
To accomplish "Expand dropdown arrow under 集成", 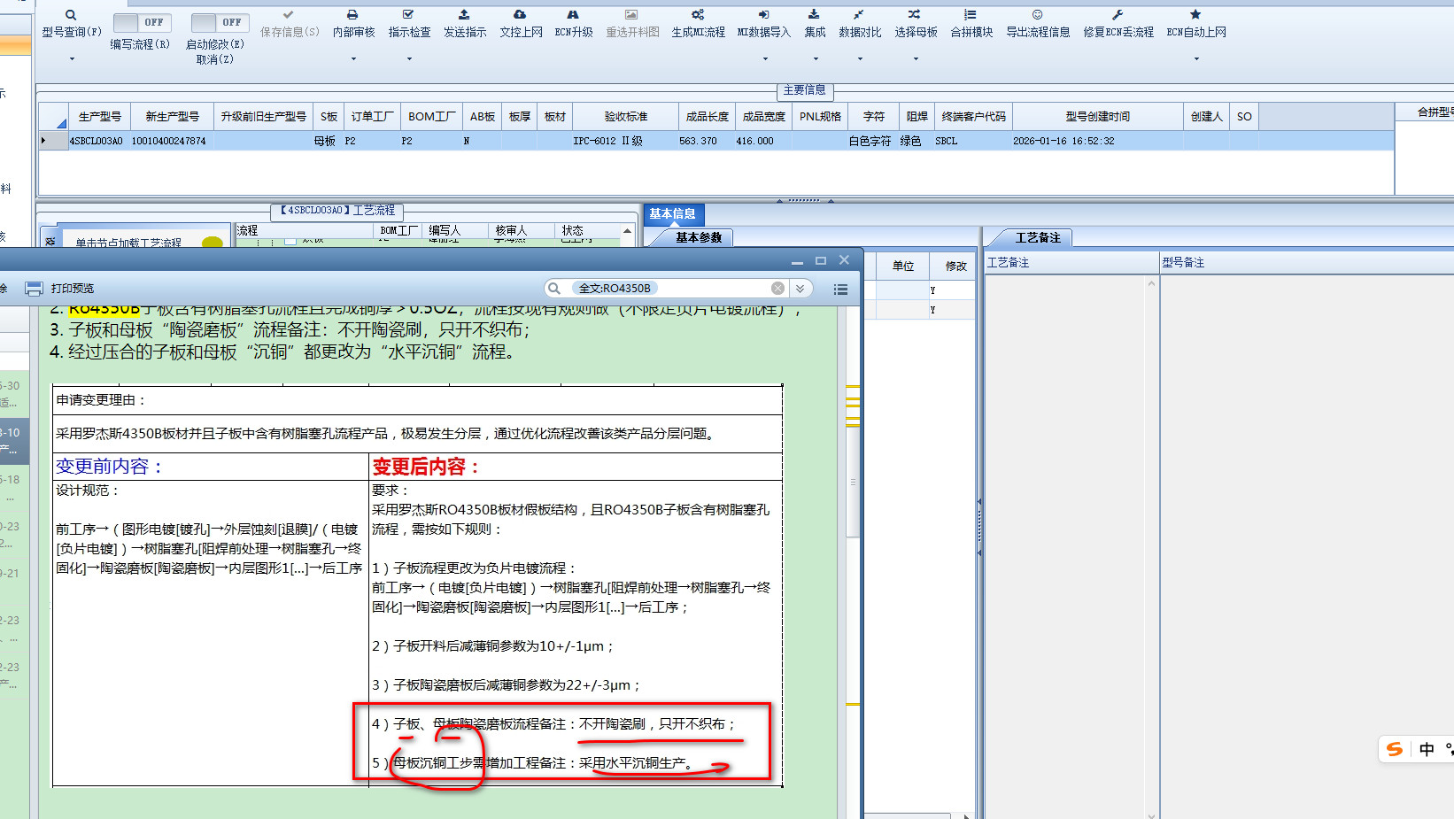I will pyautogui.click(x=816, y=59).
